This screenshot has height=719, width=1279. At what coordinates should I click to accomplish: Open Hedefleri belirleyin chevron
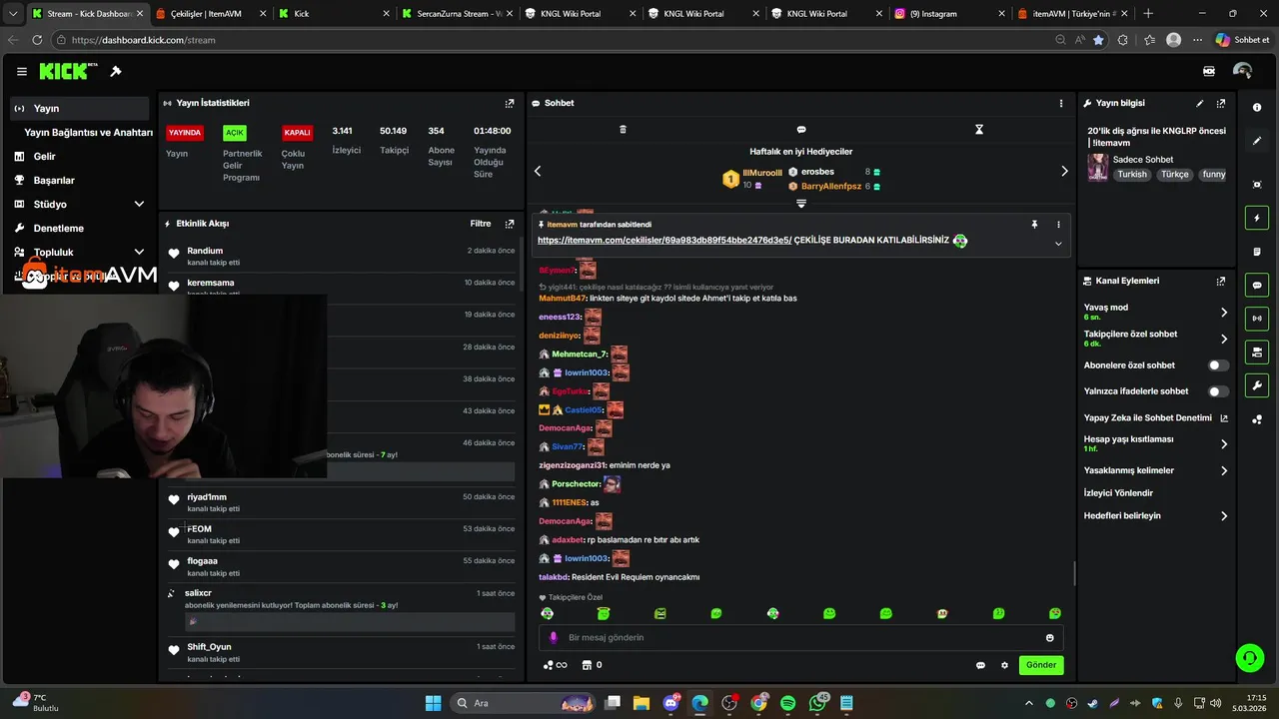[1224, 516]
